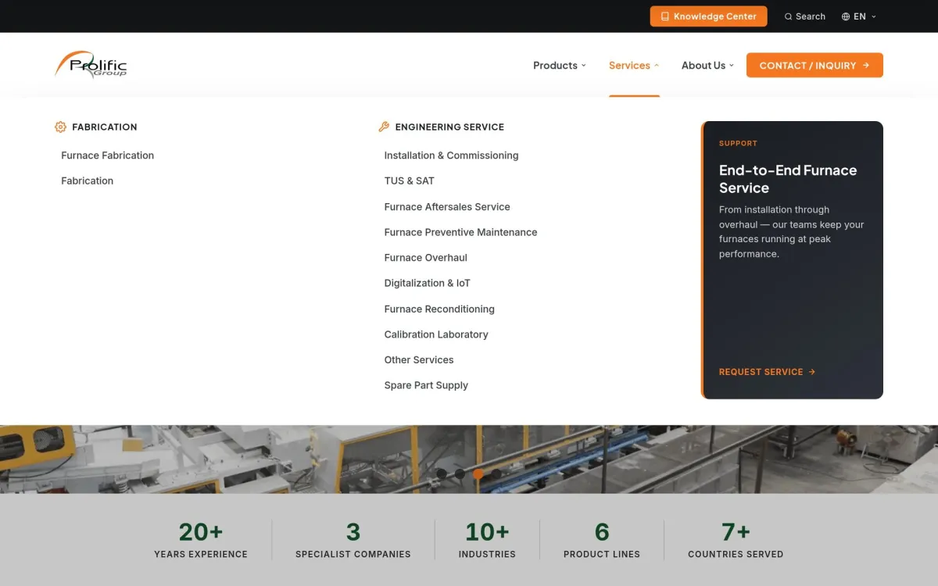Click the Fabrication gear icon
938x586 pixels.
click(60, 127)
